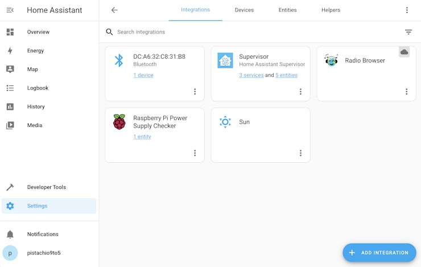Select Settings in the sidebar

tap(49, 206)
